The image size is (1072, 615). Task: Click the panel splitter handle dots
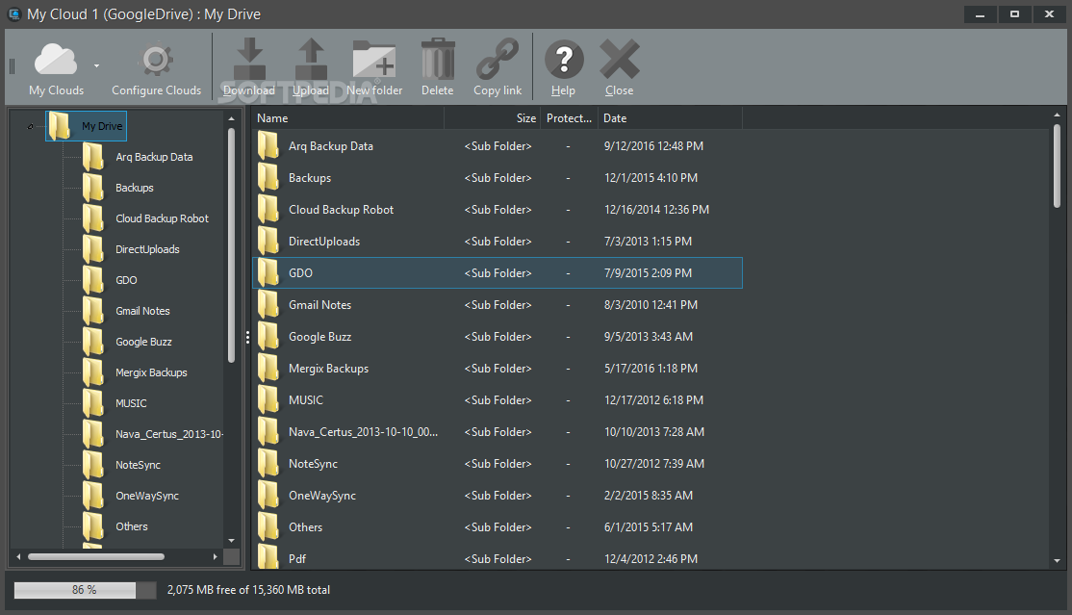[247, 337]
